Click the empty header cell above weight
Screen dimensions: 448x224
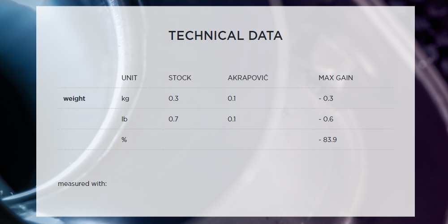coord(87,78)
